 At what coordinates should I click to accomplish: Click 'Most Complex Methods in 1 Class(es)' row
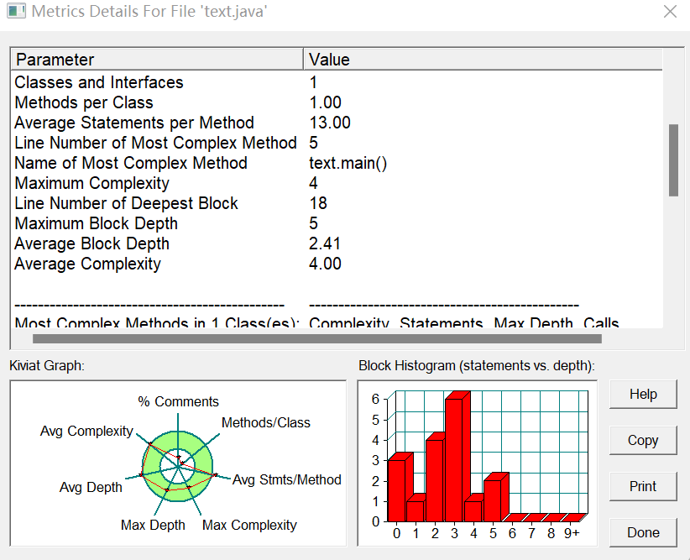pos(337,322)
